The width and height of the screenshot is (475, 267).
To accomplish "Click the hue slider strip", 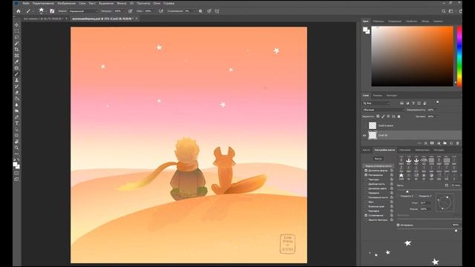I will click(459, 56).
